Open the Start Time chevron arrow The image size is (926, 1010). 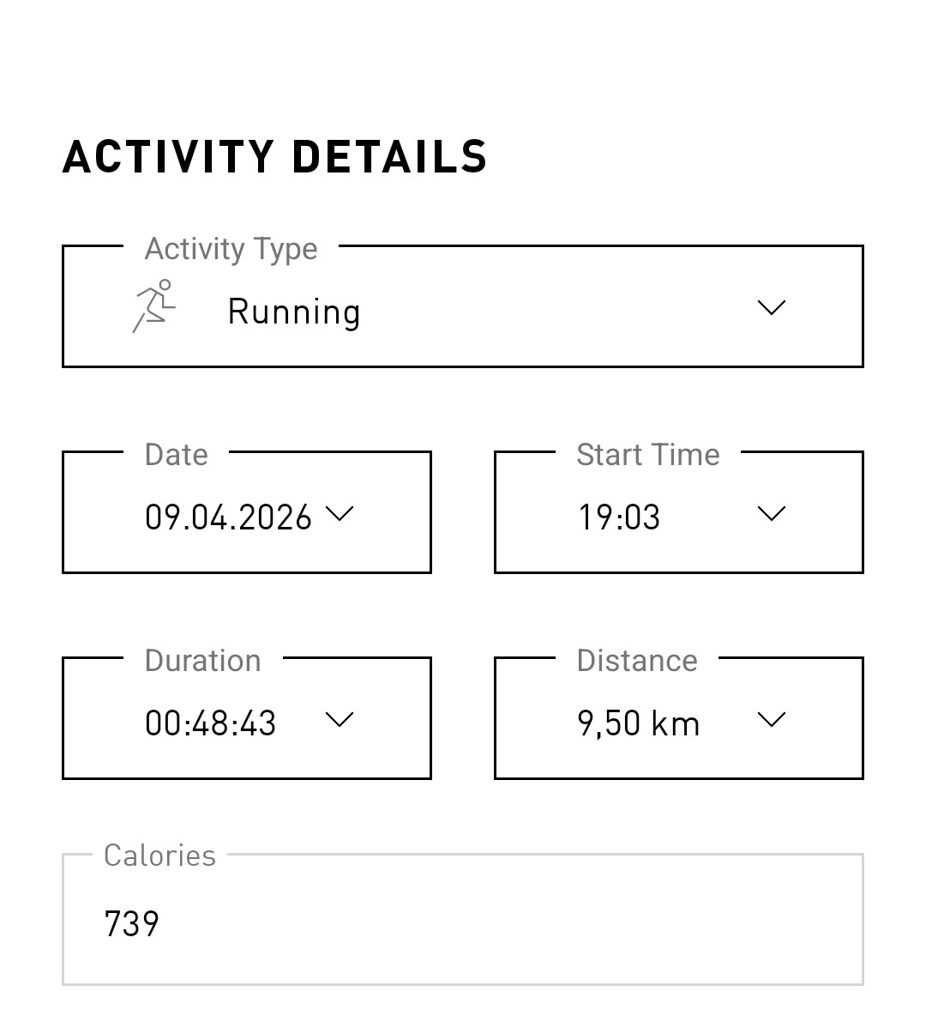(x=772, y=513)
